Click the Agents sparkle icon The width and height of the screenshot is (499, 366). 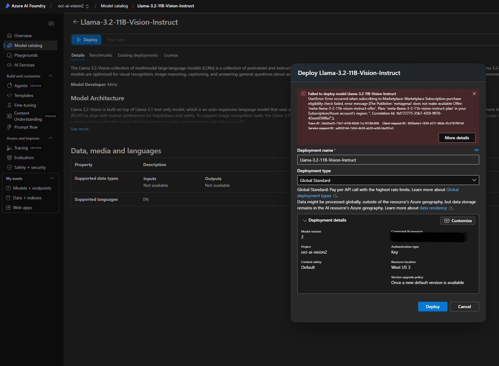click(9, 86)
